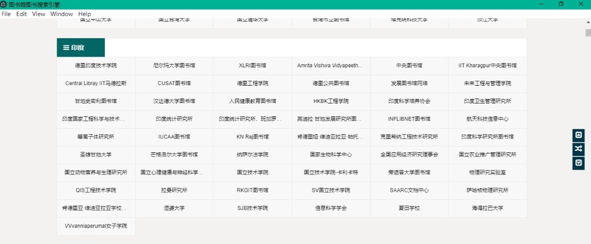The width and height of the screenshot is (591, 244).
Task: Open 汉达德大学图书馆
Action: pyautogui.click(x=174, y=101)
